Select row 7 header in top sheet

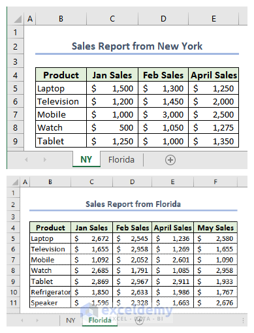pos(15,114)
